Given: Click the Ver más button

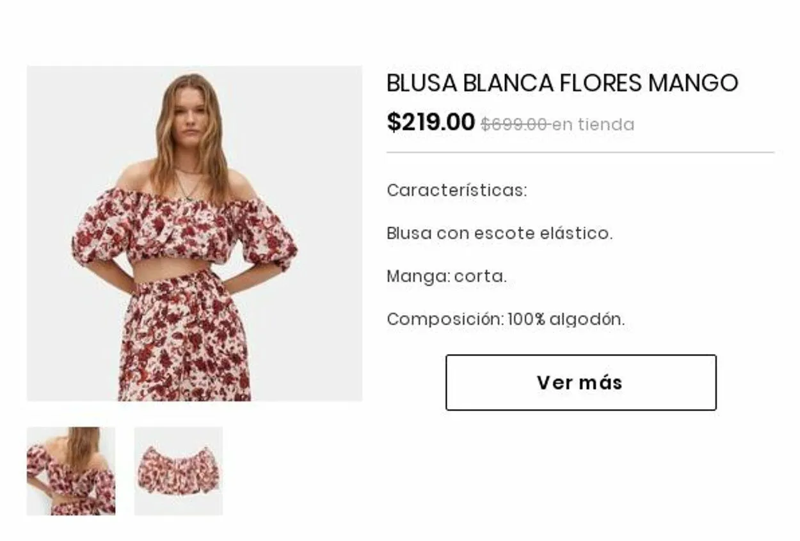Looking at the screenshot, I should [580, 382].
